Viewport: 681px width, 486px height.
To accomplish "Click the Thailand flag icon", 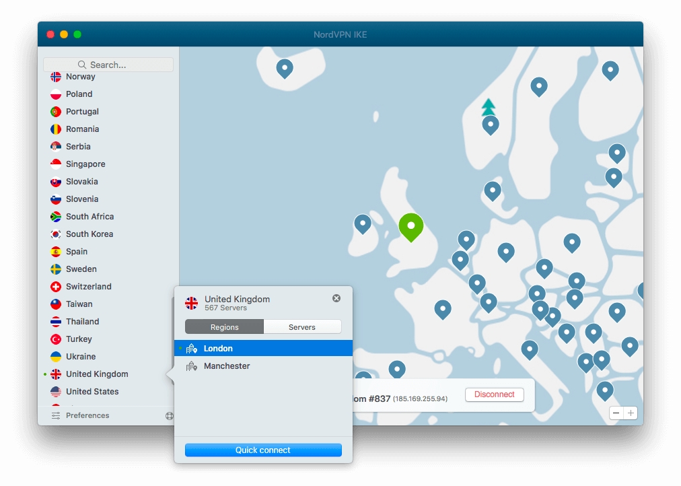I will 56,321.
